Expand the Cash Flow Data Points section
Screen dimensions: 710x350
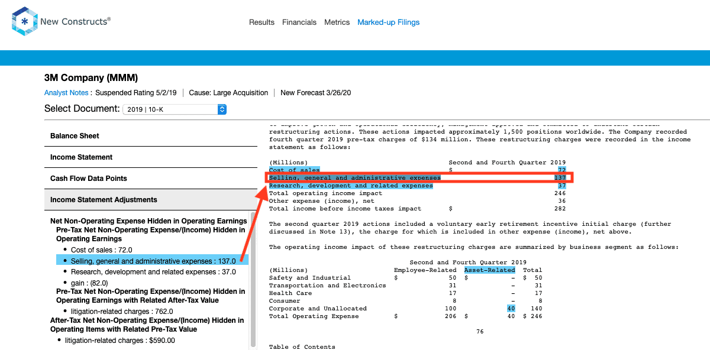click(x=151, y=179)
